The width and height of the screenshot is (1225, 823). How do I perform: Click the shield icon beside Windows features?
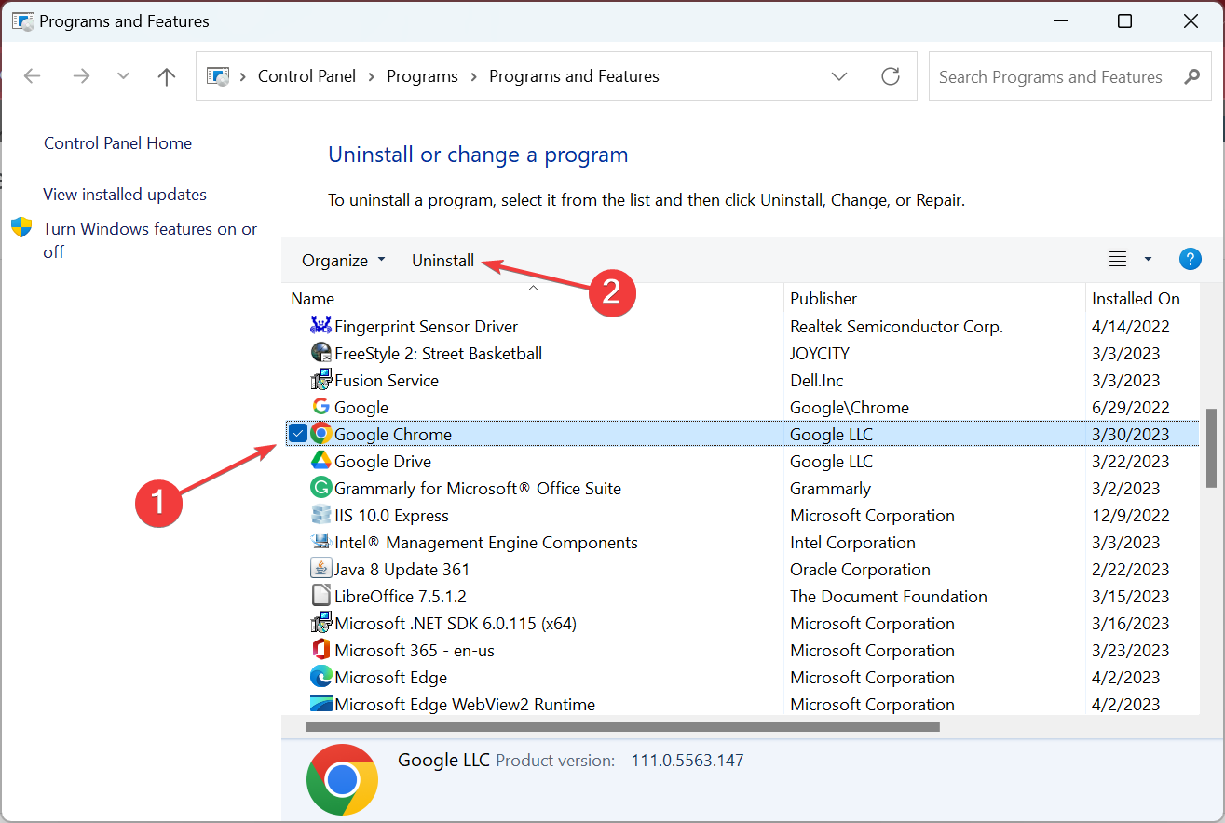(x=21, y=228)
